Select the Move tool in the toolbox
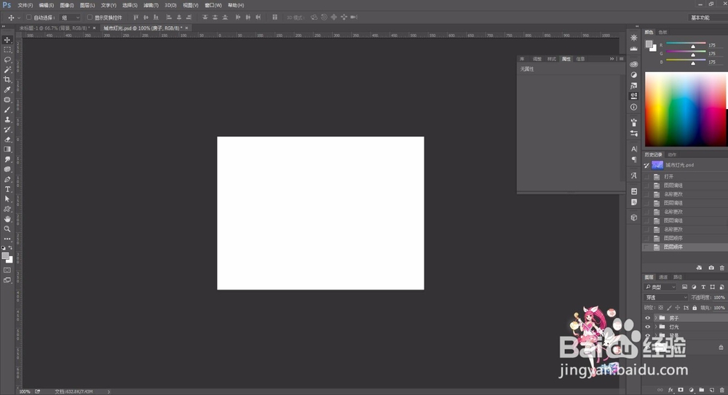The height and width of the screenshot is (395, 728). pos(7,40)
